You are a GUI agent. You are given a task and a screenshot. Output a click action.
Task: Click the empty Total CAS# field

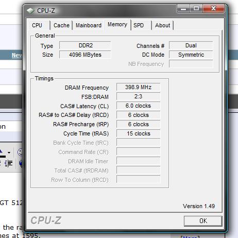tap(139, 171)
